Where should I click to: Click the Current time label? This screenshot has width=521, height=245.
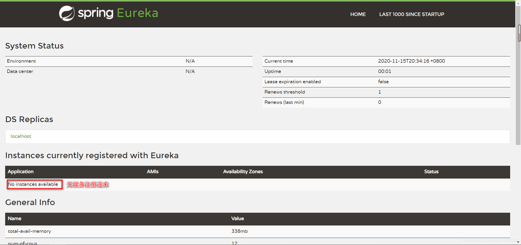click(279, 61)
